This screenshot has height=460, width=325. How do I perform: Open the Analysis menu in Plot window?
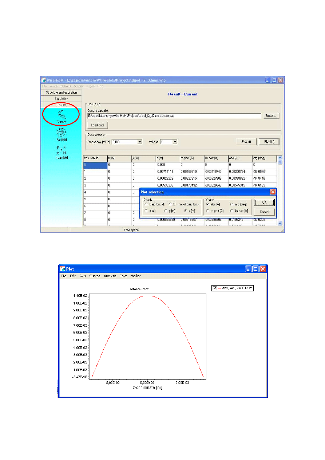click(110, 276)
